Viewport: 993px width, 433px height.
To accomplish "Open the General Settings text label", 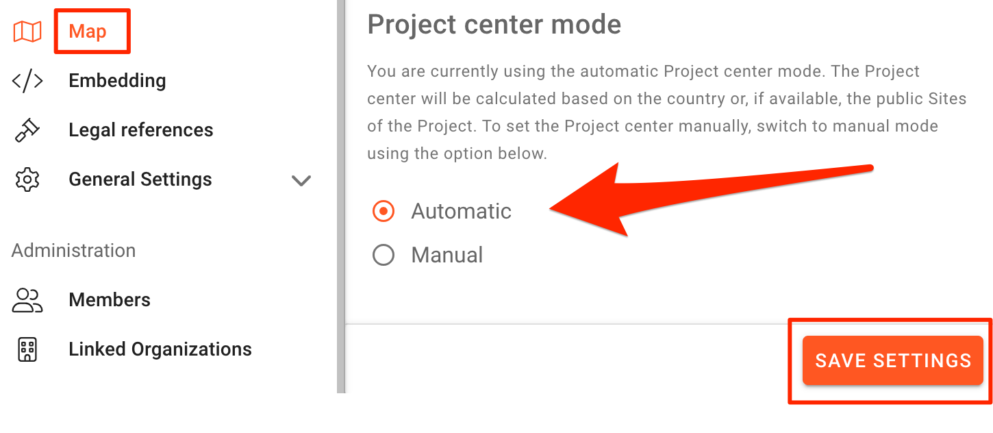I will (140, 180).
